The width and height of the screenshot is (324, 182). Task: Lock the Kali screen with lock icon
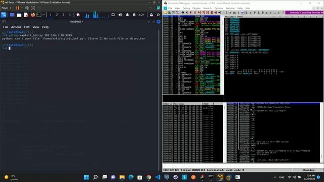pyautogui.click(x=151, y=15)
